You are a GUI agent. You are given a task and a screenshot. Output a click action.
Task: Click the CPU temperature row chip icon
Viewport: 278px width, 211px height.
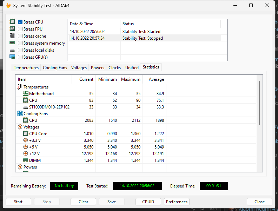[x=26, y=100]
